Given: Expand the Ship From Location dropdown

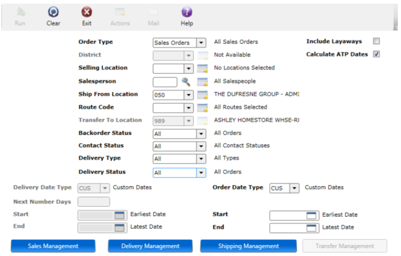Looking at the screenshot, I should point(189,95).
